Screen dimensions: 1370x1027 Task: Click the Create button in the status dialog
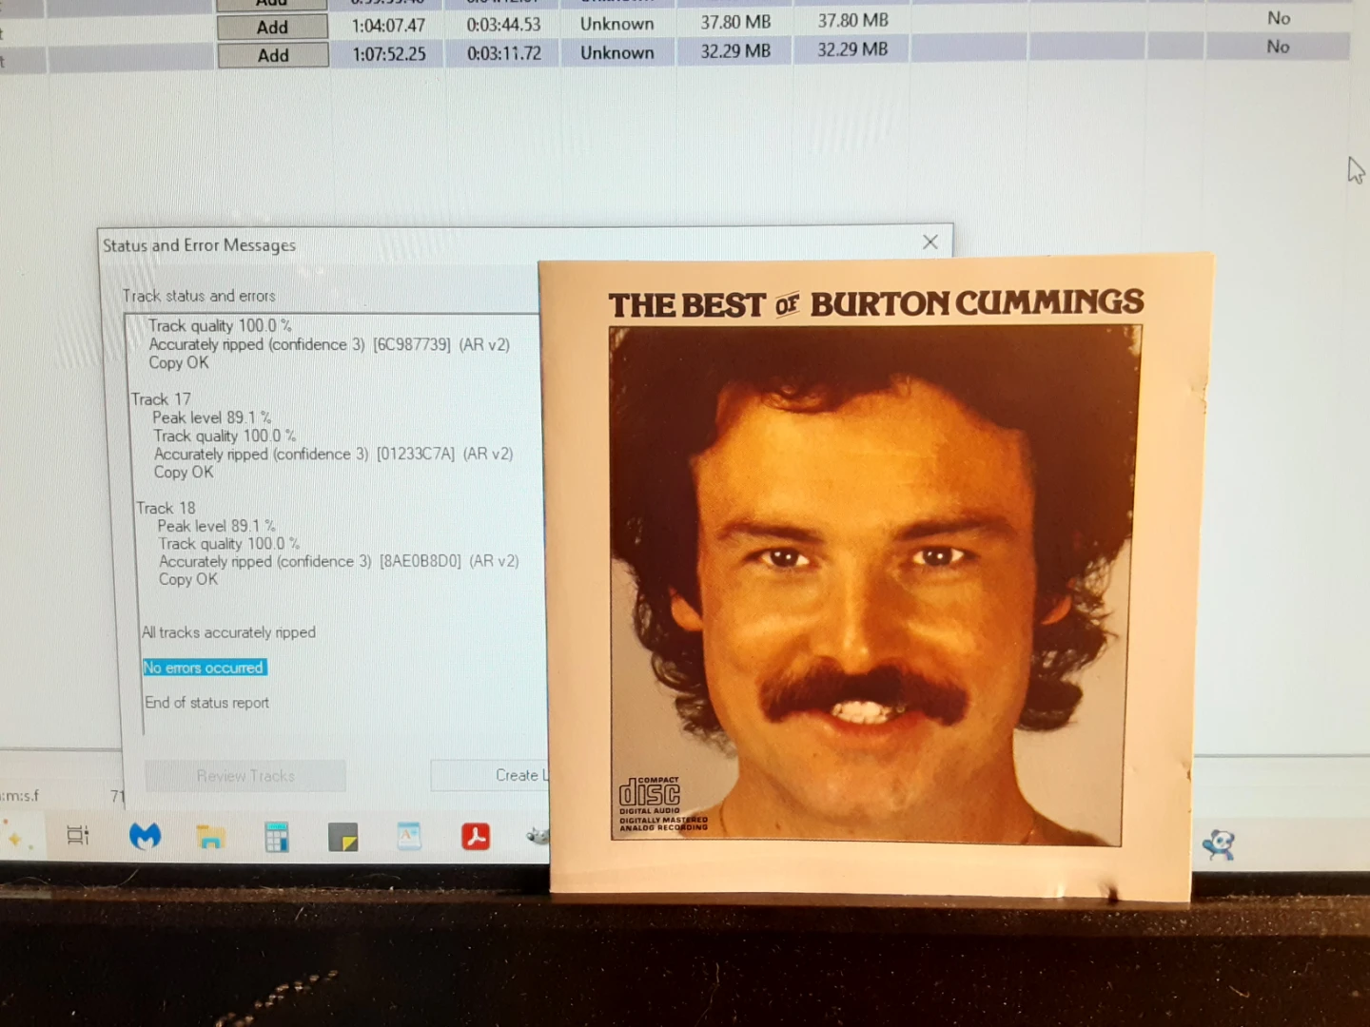pyautogui.click(x=490, y=775)
